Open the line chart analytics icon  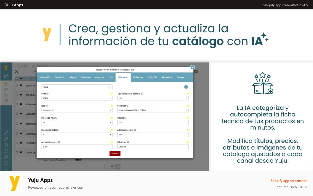[x=6, y=133]
